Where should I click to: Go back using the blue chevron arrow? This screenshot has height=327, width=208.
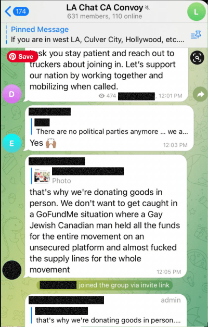pyautogui.click(x=8, y=11)
